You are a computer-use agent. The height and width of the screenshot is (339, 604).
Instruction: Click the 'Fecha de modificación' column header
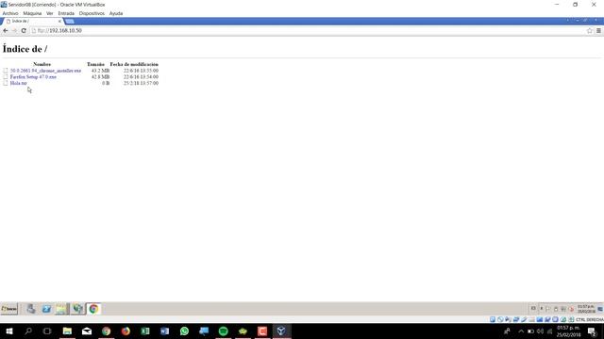[134, 64]
